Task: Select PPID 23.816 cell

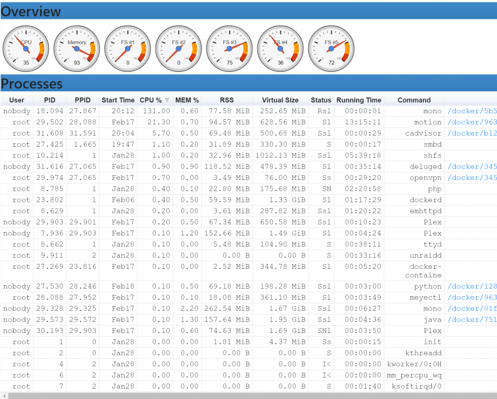Action: click(x=83, y=266)
